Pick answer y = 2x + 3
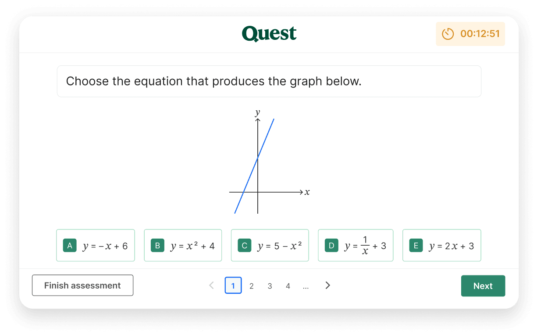The image size is (537, 335). [x=442, y=245]
